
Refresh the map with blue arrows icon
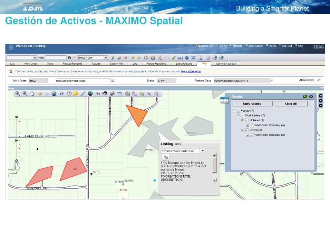coord(62,94)
